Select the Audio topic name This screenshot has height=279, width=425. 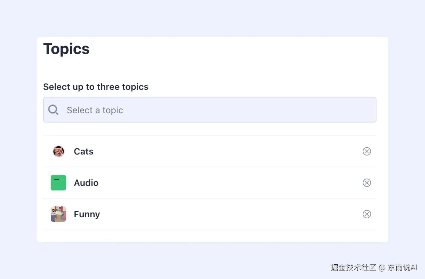(86, 183)
